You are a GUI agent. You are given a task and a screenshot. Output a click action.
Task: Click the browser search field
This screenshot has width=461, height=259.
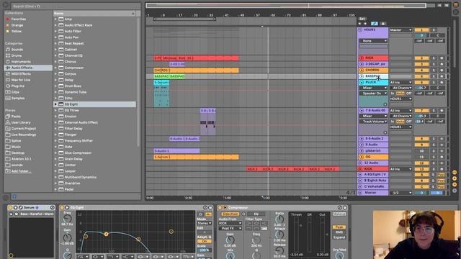[x=75, y=6]
